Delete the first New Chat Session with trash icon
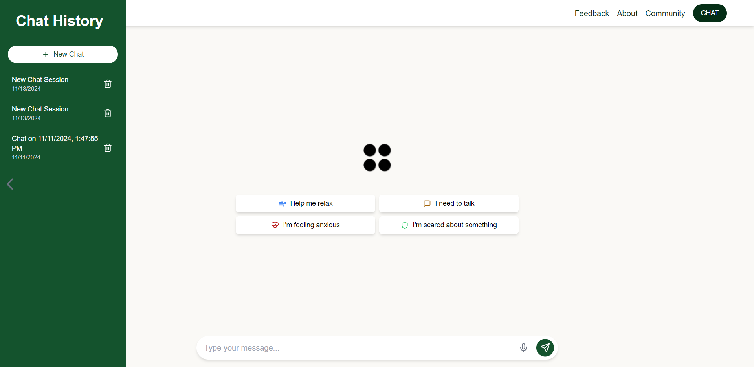This screenshot has width=754, height=367. tap(107, 84)
